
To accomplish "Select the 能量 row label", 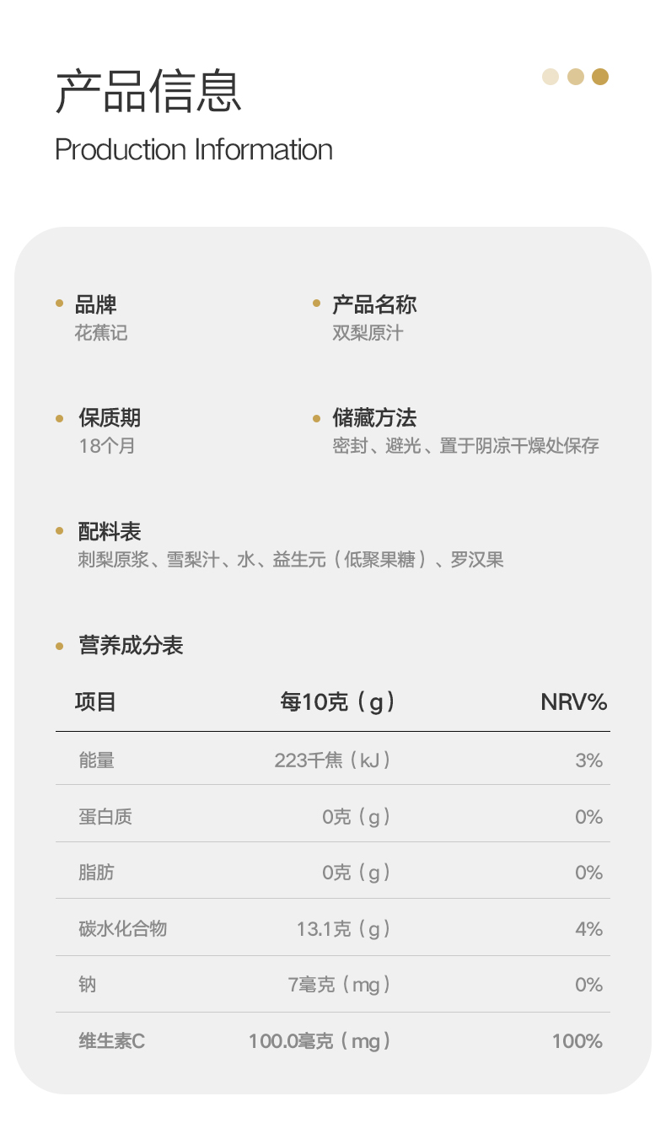I will 96,760.
